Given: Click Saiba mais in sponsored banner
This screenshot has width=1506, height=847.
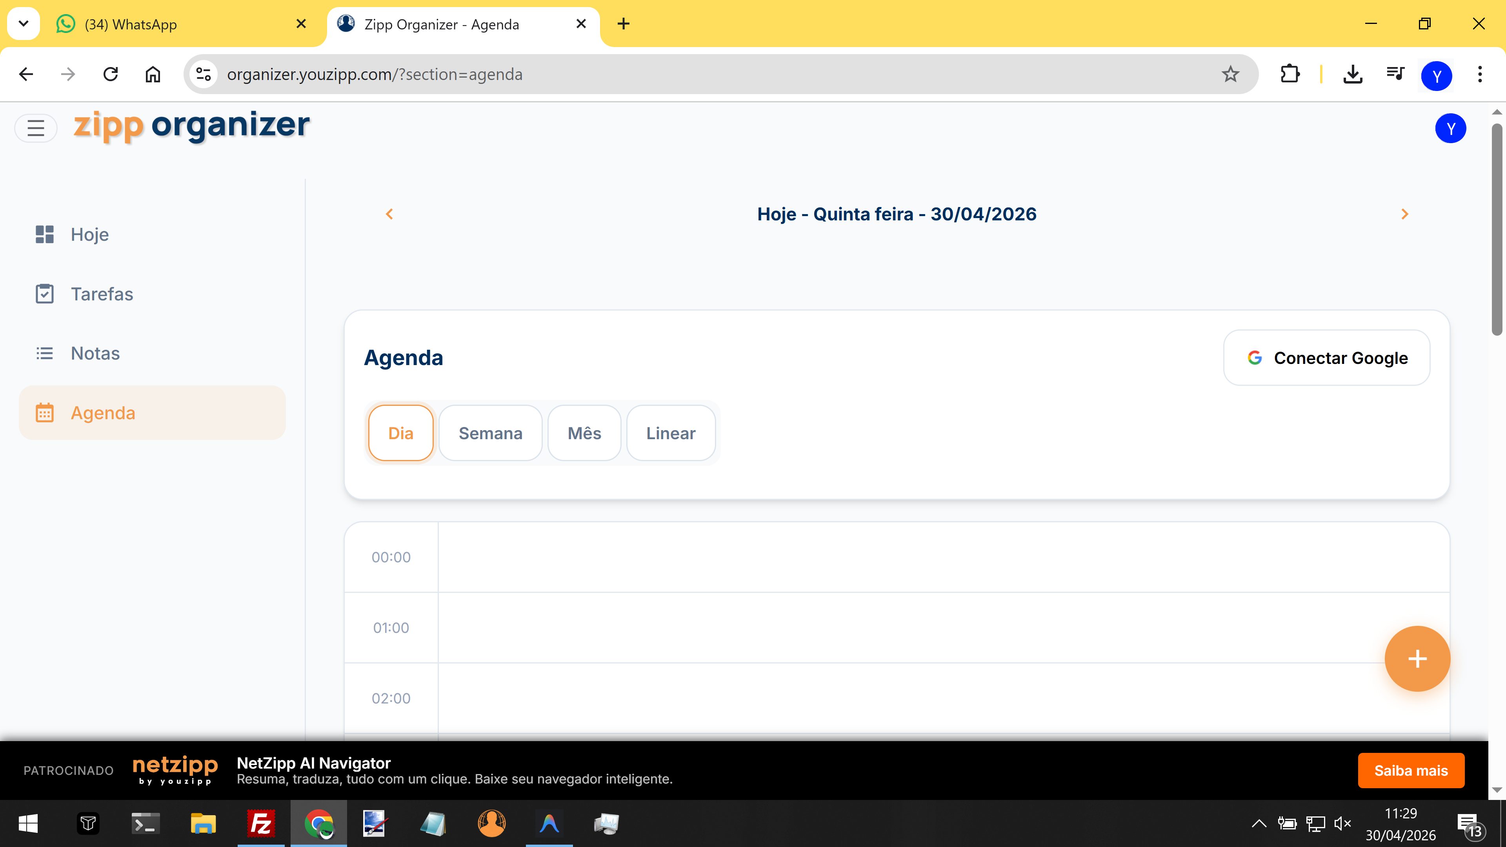Looking at the screenshot, I should click(1411, 771).
